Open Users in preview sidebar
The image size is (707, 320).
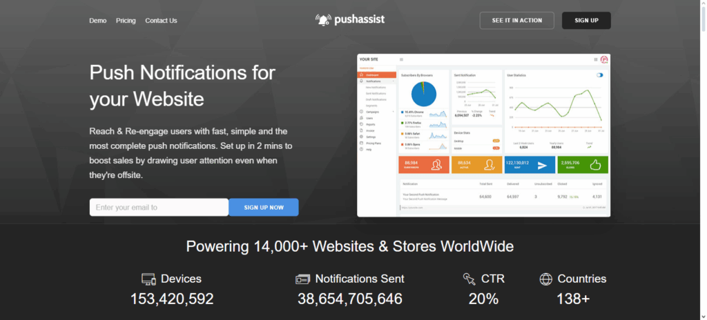(369, 118)
